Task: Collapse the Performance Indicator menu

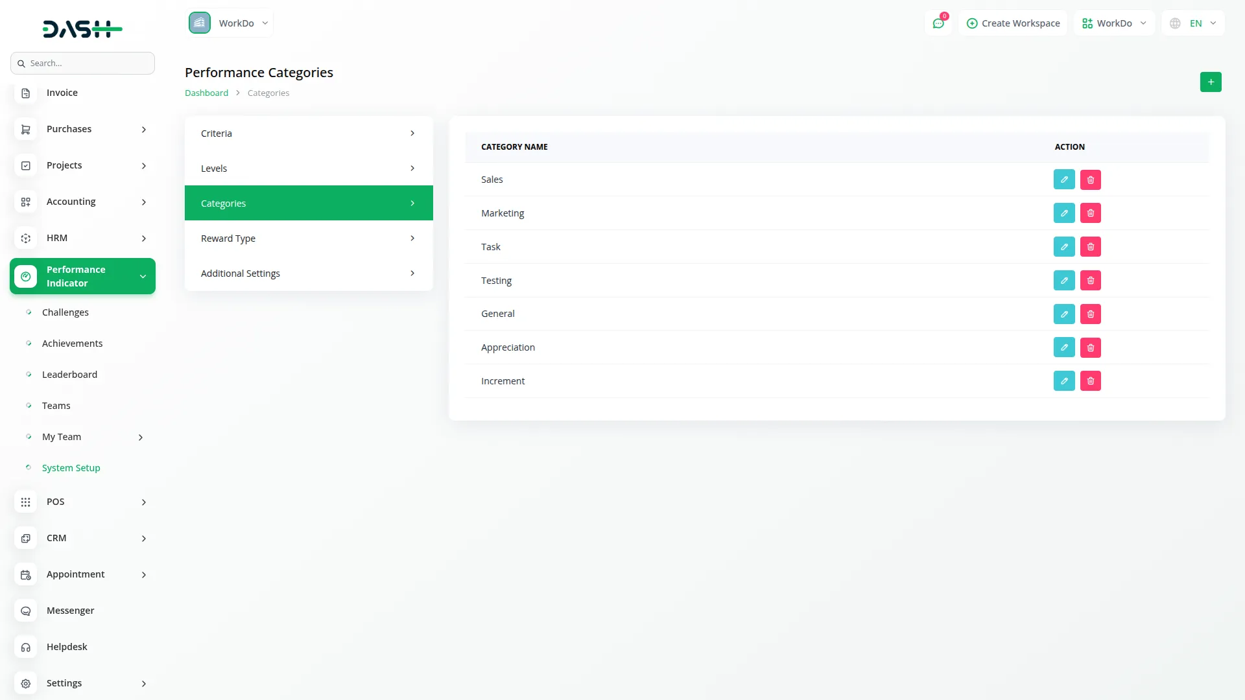Action: point(143,277)
